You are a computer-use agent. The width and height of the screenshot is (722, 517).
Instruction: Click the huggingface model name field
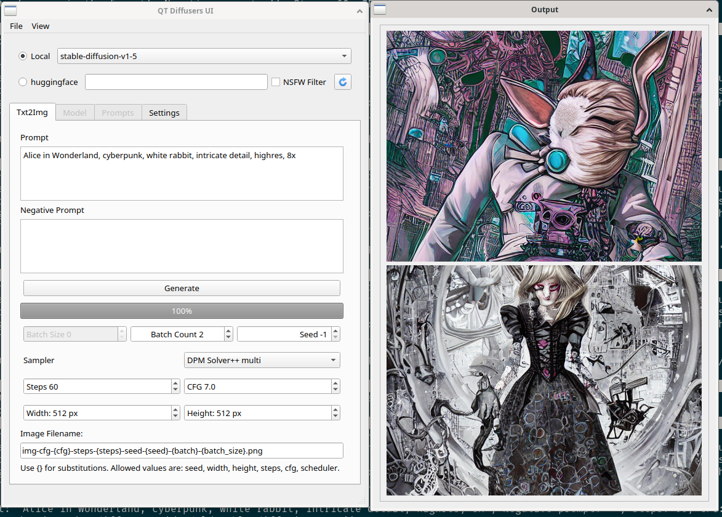(x=177, y=82)
